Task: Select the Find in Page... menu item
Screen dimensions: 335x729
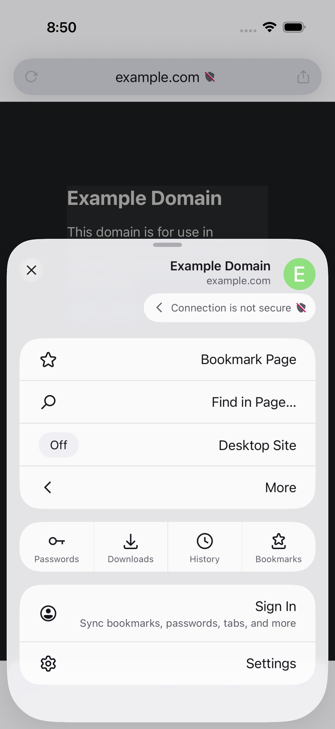Action: point(167,402)
